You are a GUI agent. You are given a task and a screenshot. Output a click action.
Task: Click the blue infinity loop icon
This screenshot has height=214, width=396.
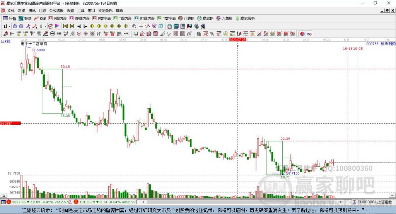(x=309, y=34)
